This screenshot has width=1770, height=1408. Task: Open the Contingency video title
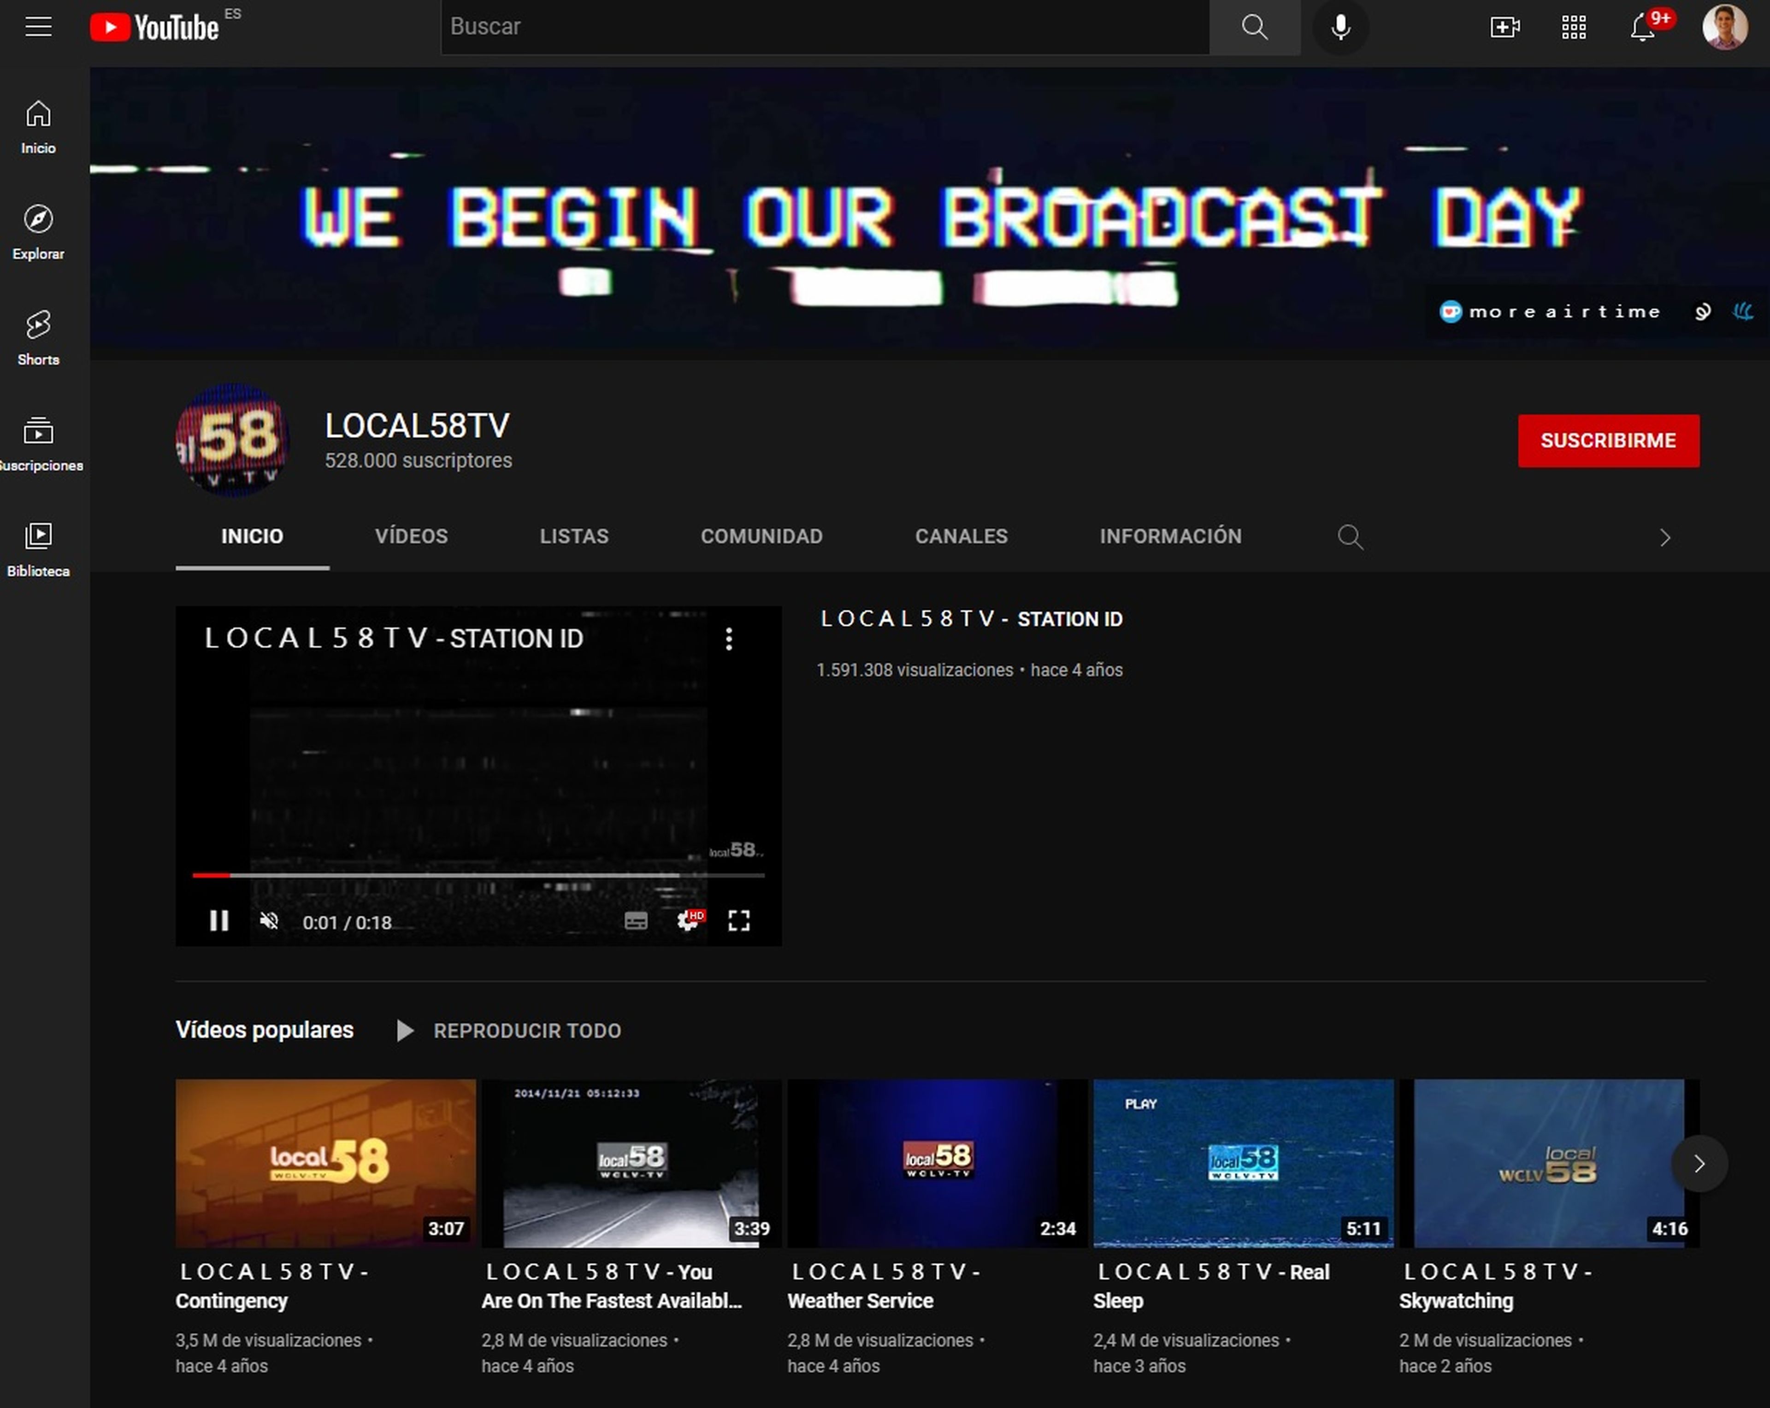[273, 1286]
